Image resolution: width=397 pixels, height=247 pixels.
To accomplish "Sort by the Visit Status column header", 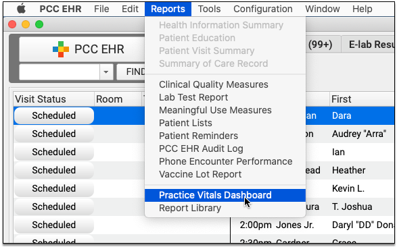I will [x=53, y=99].
